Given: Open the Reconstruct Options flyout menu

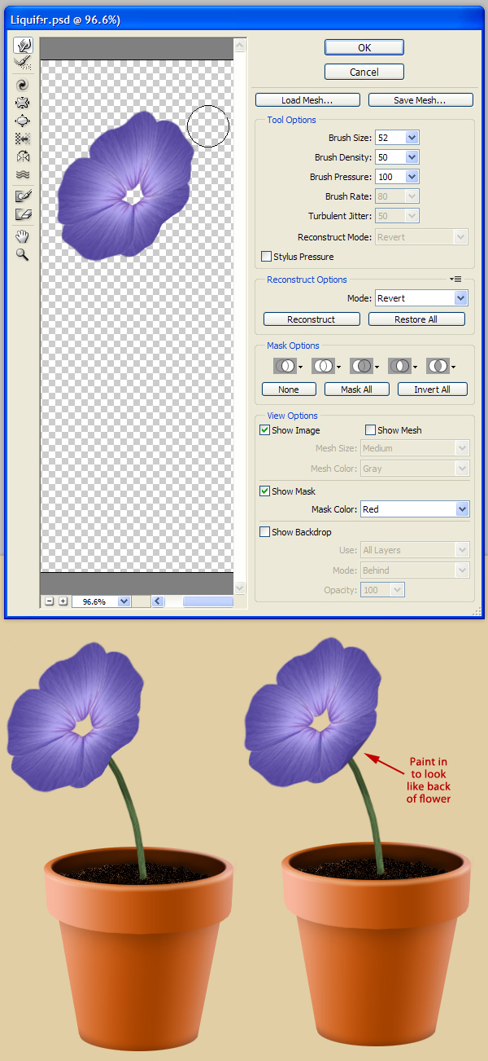Looking at the screenshot, I should (456, 280).
